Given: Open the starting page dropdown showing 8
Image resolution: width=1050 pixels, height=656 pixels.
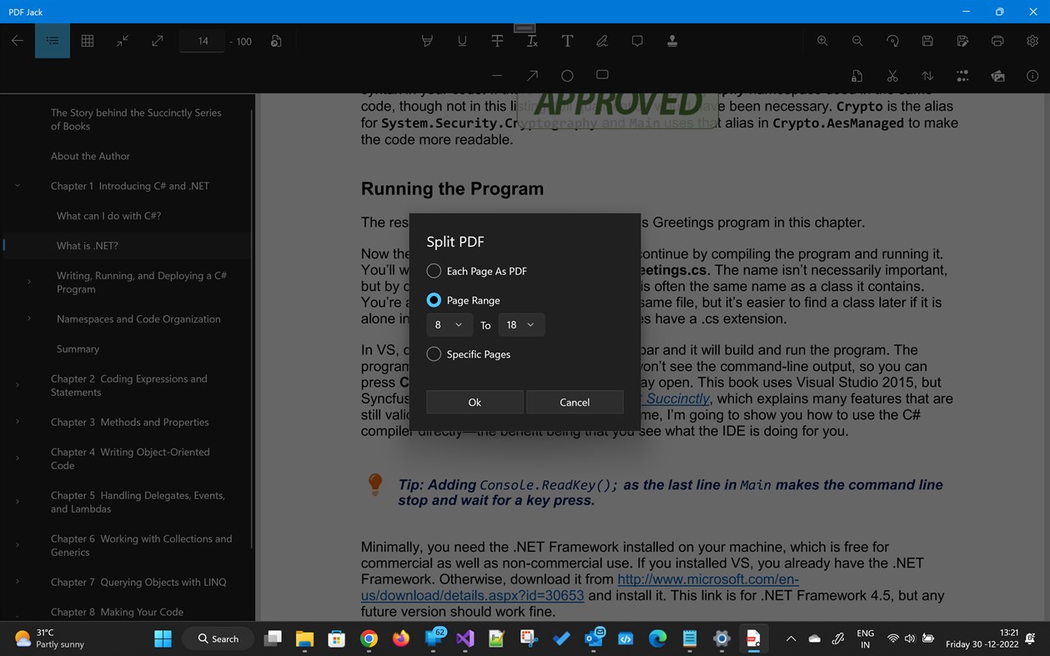Looking at the screenshot, I should click(449, 324).
